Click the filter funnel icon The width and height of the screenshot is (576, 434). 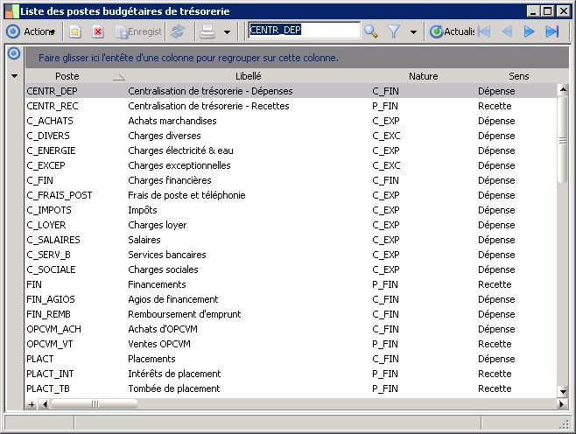click(x=394, y=31)
